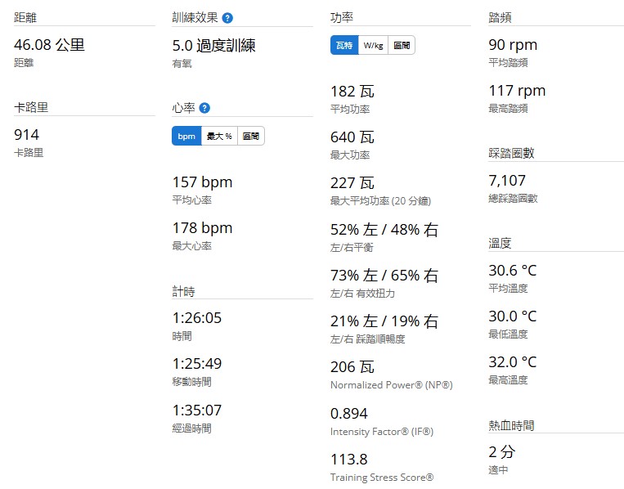Click the help icon beside 訓練效果
The image size is (624, 489).
click(x=227, y=18)
